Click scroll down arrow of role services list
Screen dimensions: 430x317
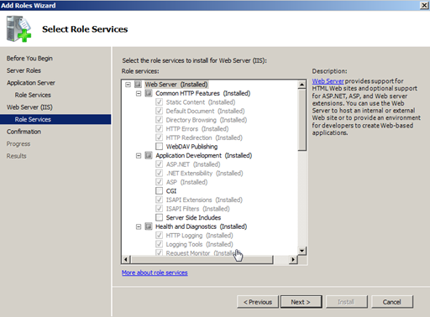(302, 251)
